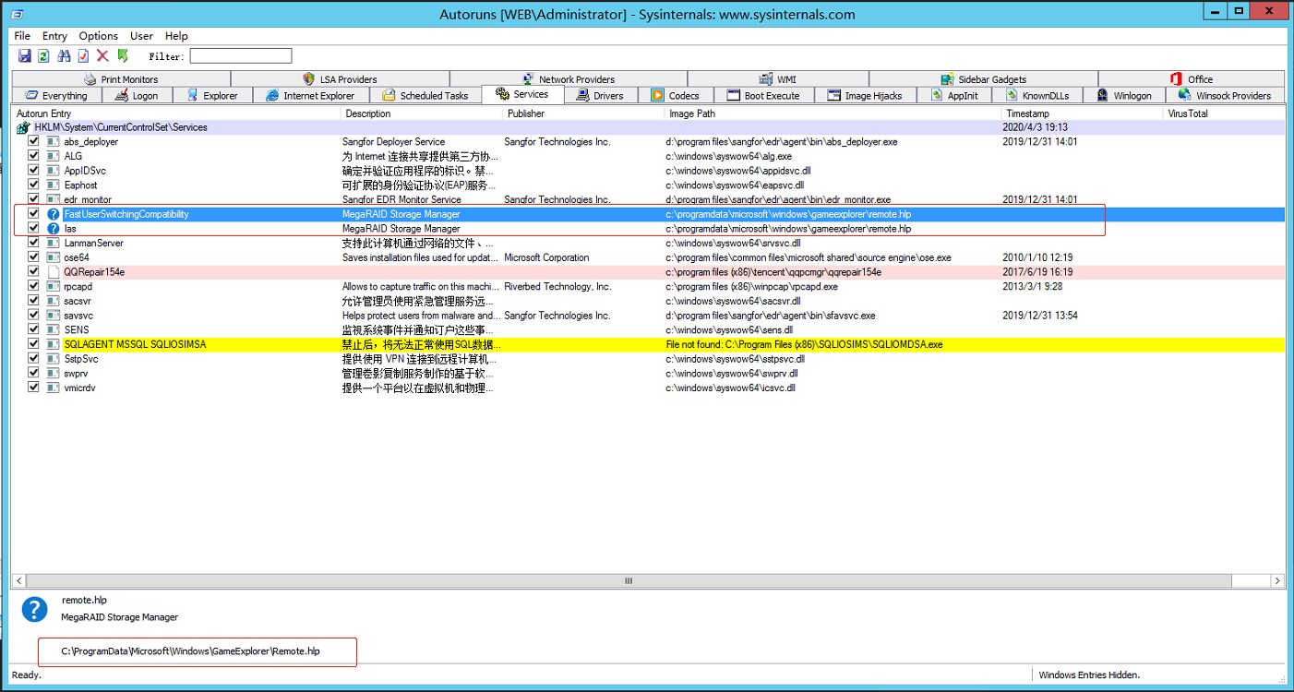Select the HKLM Services registry key row

point(120,127)
